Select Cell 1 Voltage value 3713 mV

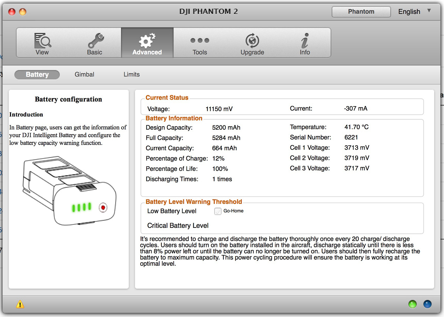click(357, 148)
